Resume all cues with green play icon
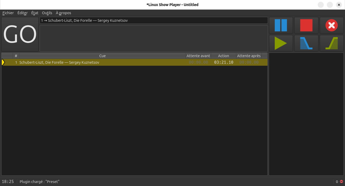This screenshot has height=186, width=345. click(x=281, y=43)
